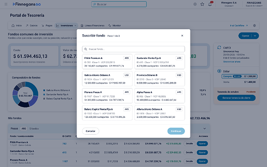Click the Sincronizar ahora link
The width and height of the screenshot is (267, 167).
(x=232, y=62)
